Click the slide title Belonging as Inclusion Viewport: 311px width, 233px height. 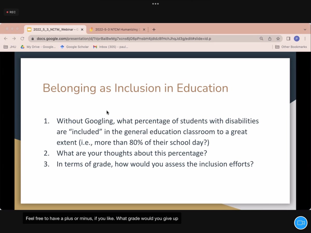[x=135, y=88]
